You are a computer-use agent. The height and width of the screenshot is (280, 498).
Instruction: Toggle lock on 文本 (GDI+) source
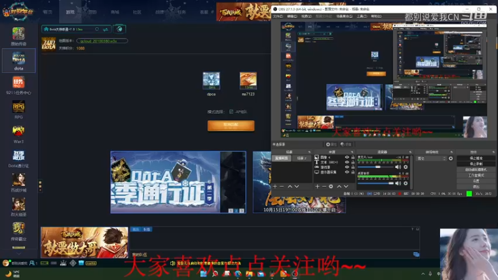[x=352, y=162]
